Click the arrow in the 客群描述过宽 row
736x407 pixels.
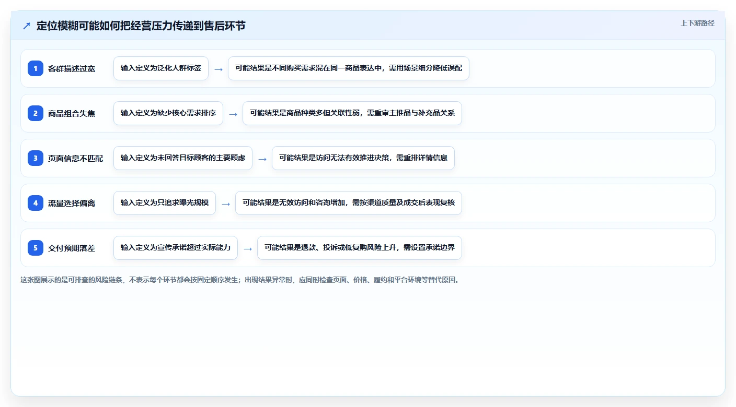(218, 69)
